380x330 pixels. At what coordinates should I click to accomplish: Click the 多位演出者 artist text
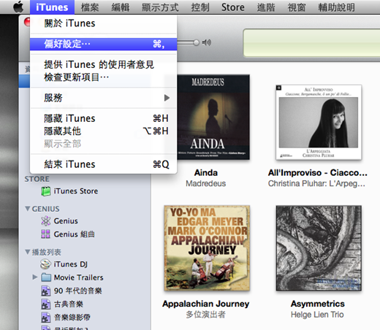click(206, 315)
